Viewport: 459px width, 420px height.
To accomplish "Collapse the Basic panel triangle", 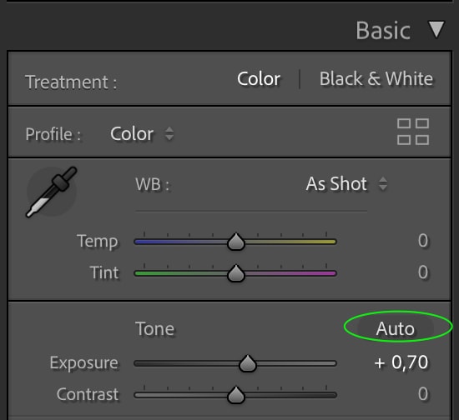I will [436, 29].
